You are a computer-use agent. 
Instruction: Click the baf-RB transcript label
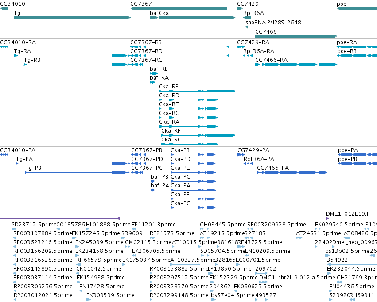pos(159,69)
